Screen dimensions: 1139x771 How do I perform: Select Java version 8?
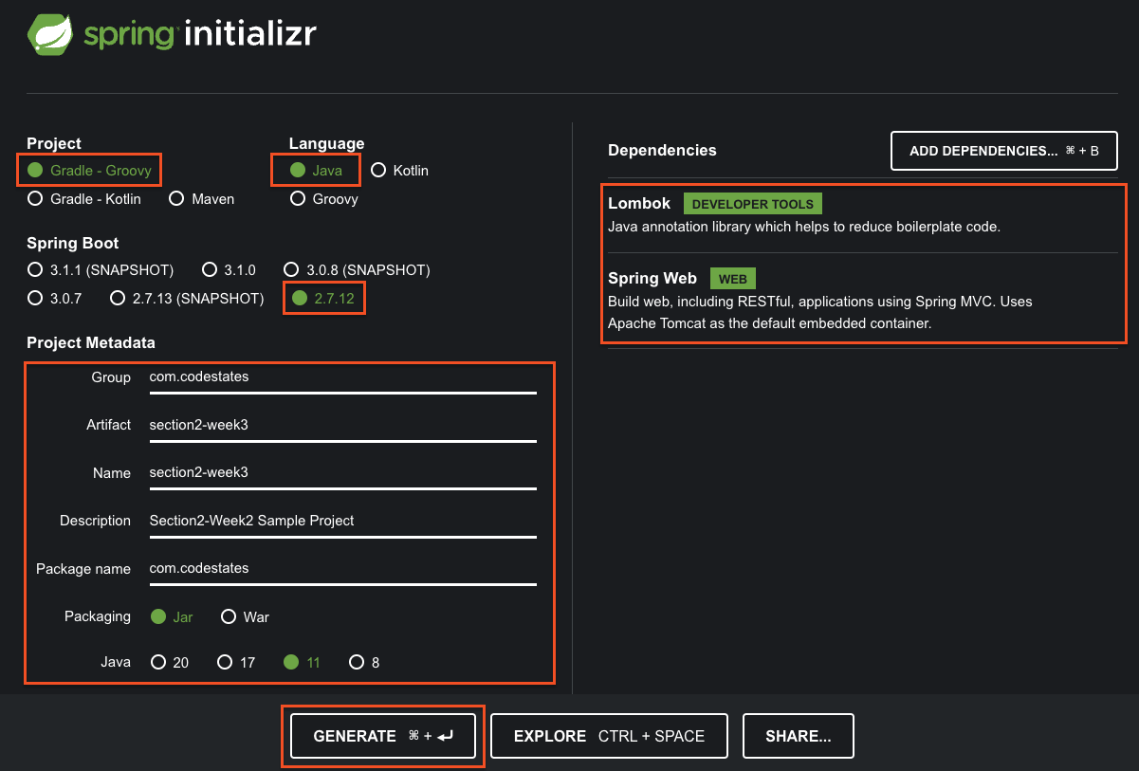tap(357, 662)
